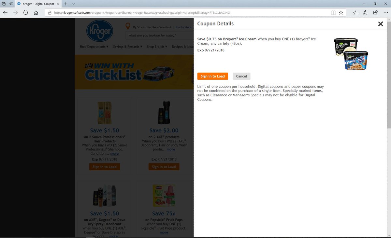Click the Coupon Details heading

tap(215, 24)
